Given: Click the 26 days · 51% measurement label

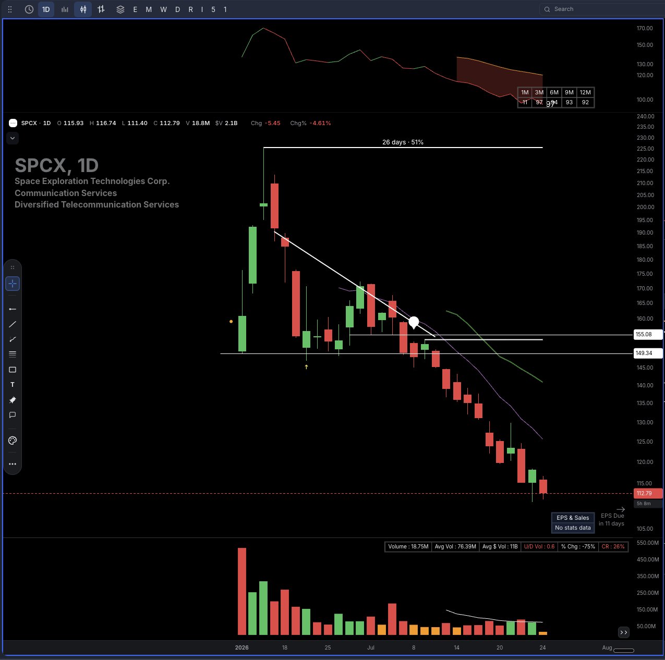Looking at the screenshot, I should (403, 142).
